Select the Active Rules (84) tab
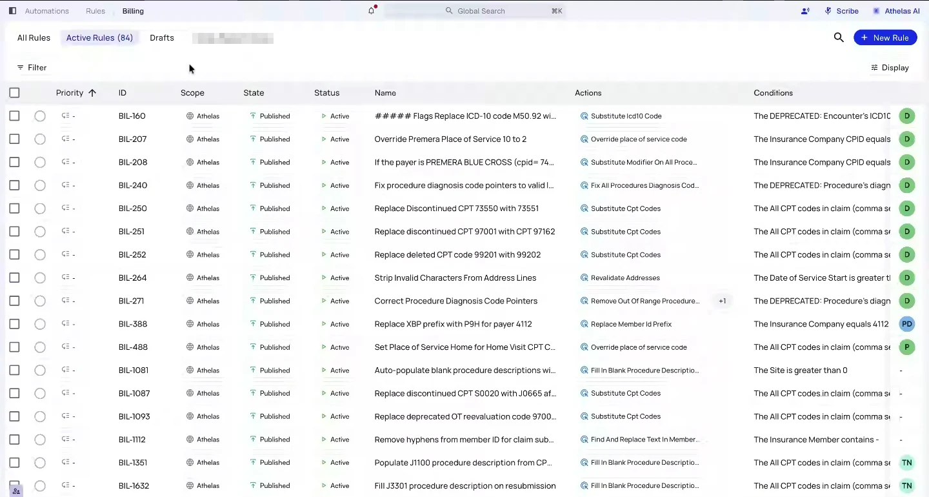 [x=99, y=38]
